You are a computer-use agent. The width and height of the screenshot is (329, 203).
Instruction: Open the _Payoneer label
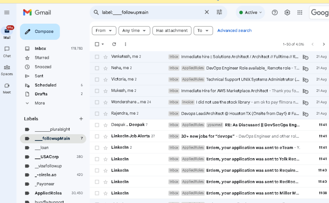[x=53, y=184]
